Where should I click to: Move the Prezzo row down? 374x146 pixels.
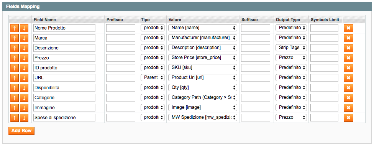tap(24, 58)
